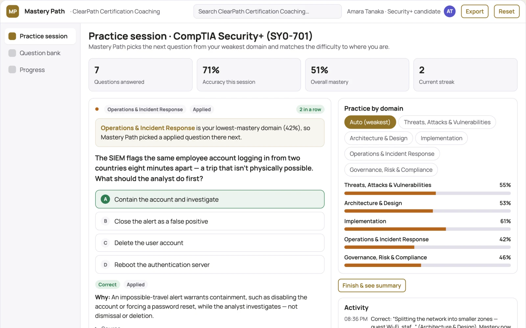Click the Progress sidebar icon
Viewport: 526px width, 328px height.
pyautogui.click(x=12, y=70)
